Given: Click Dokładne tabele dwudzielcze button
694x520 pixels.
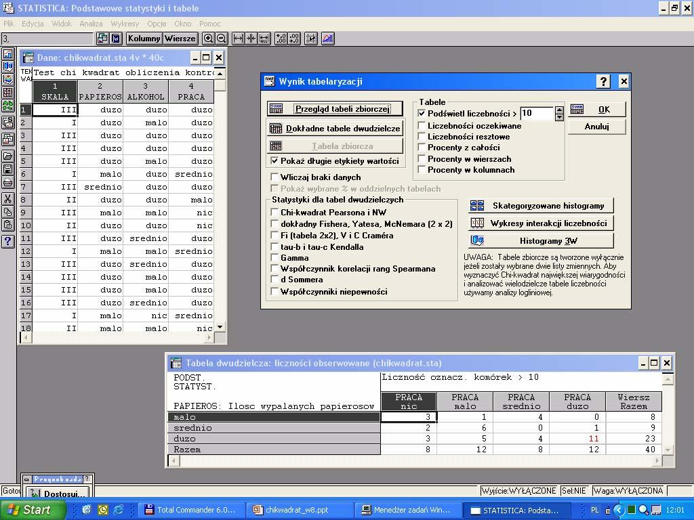Looking at the screenshot, I should pos(335,129).
